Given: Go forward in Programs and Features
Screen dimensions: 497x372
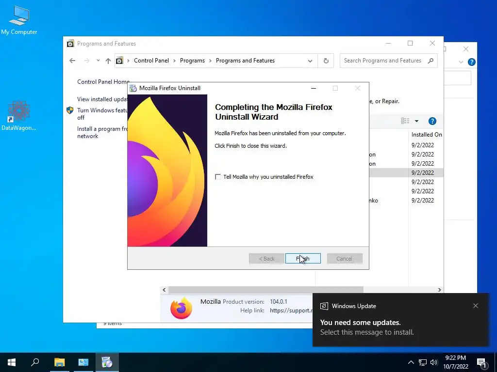Looking at the screenshot, I should [86, 61].
